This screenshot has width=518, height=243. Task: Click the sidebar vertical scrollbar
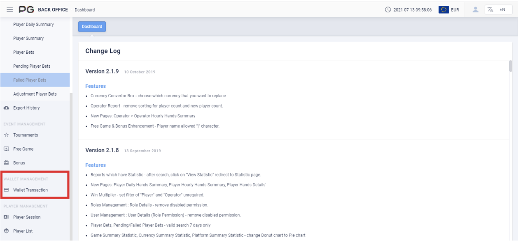pyautogui.click(x=71, y=164)
